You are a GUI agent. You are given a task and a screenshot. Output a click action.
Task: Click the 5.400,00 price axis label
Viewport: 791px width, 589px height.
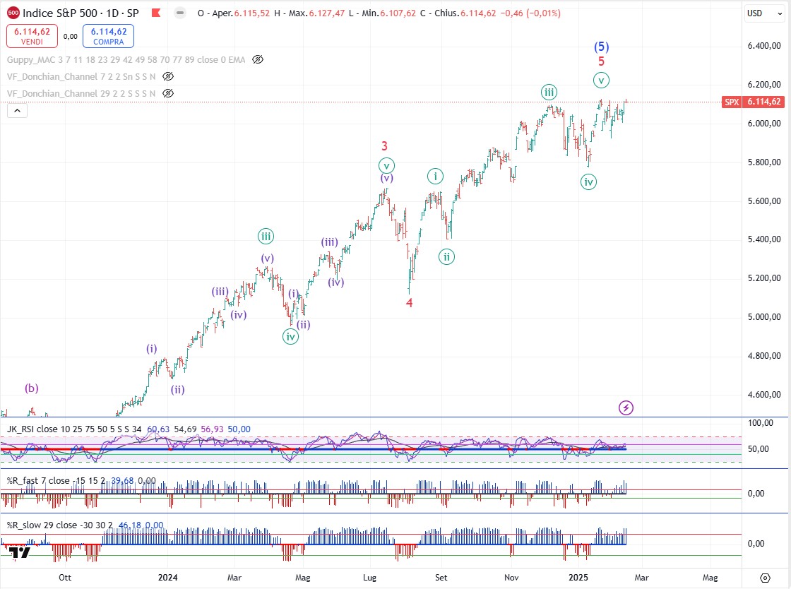click(764, 239)
